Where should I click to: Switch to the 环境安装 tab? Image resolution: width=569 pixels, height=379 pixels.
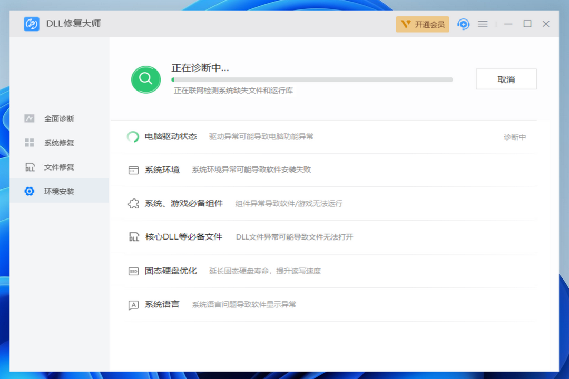coord(60,192)
